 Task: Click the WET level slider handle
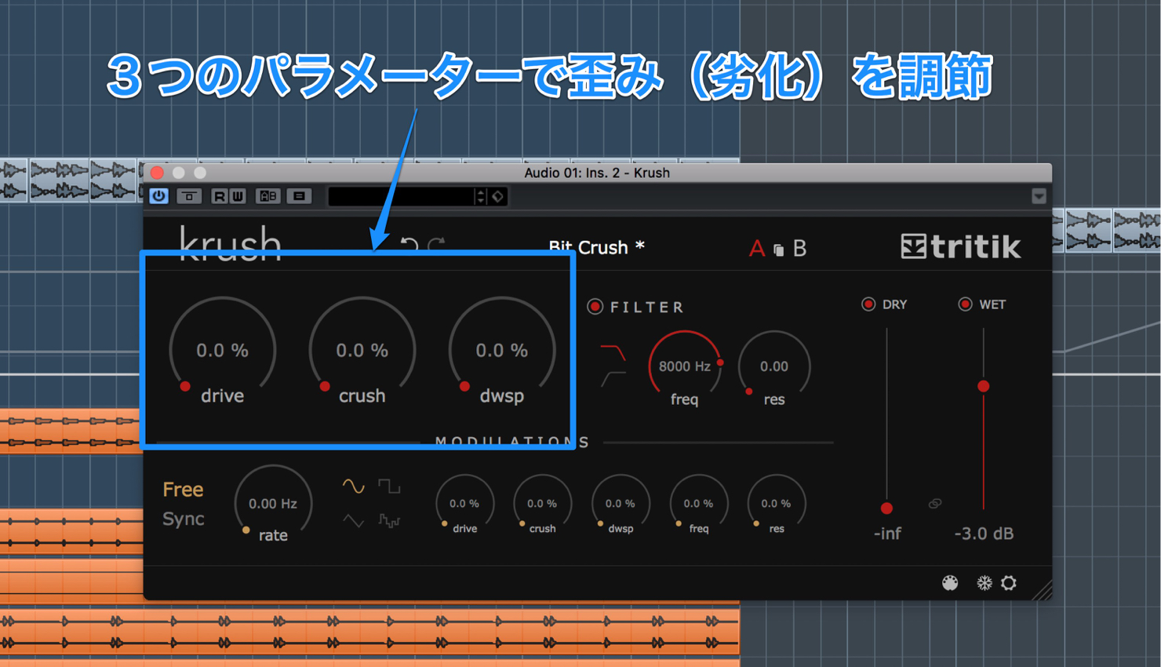pyautogui.click(x=983, y=386)
